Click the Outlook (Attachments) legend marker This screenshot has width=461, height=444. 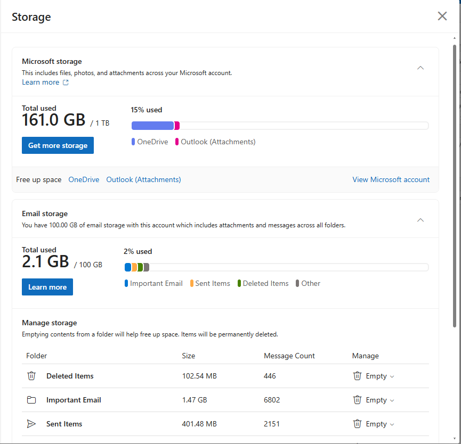(x=177, y=142)
